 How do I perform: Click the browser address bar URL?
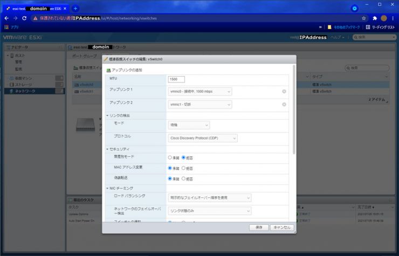click(128, 18)
